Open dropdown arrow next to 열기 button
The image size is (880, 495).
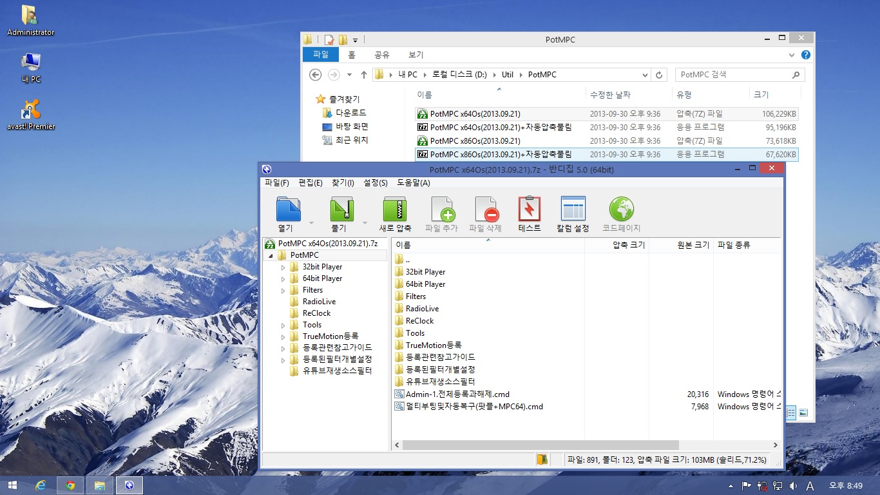click(x=312, y=223)
